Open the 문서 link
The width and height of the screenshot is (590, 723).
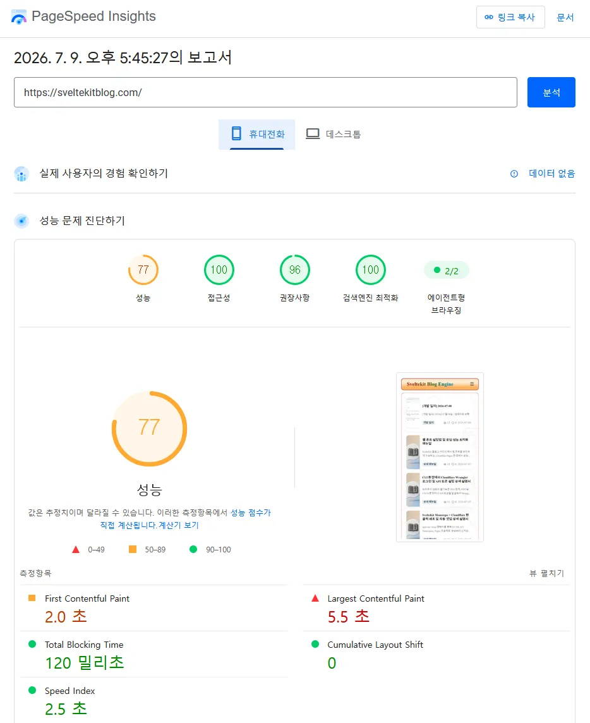click(x=565, y=18)
